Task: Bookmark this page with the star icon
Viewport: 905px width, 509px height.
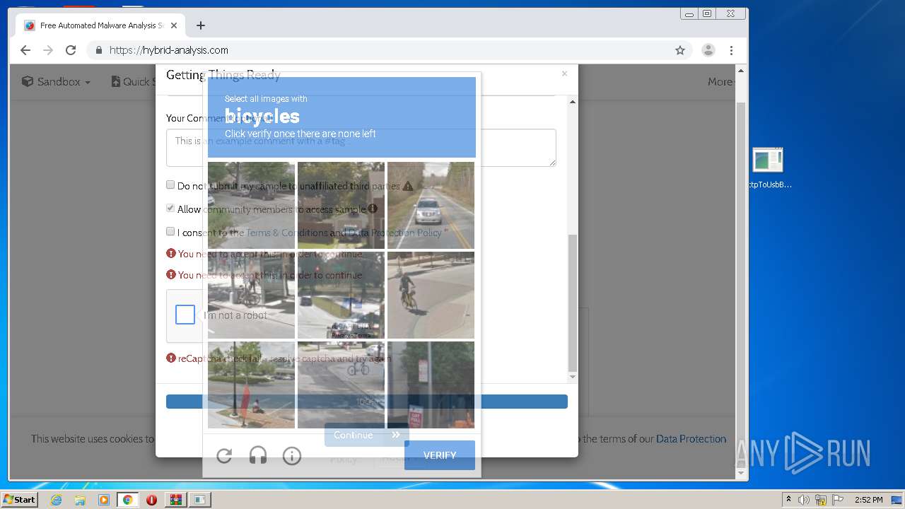Action: 680,50
